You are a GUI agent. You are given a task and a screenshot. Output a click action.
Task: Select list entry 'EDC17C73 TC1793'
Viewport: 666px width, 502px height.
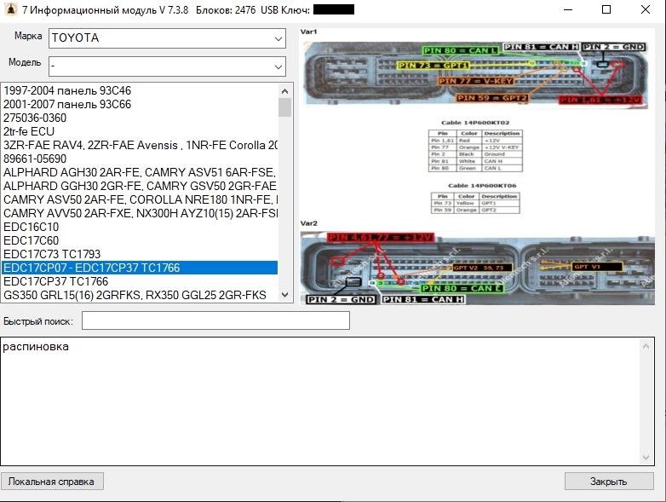[140, 254]
